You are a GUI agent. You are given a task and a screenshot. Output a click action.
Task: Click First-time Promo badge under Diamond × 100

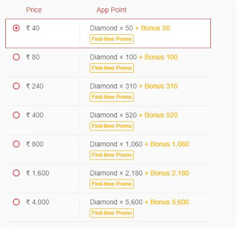click(x=112, y=68)
